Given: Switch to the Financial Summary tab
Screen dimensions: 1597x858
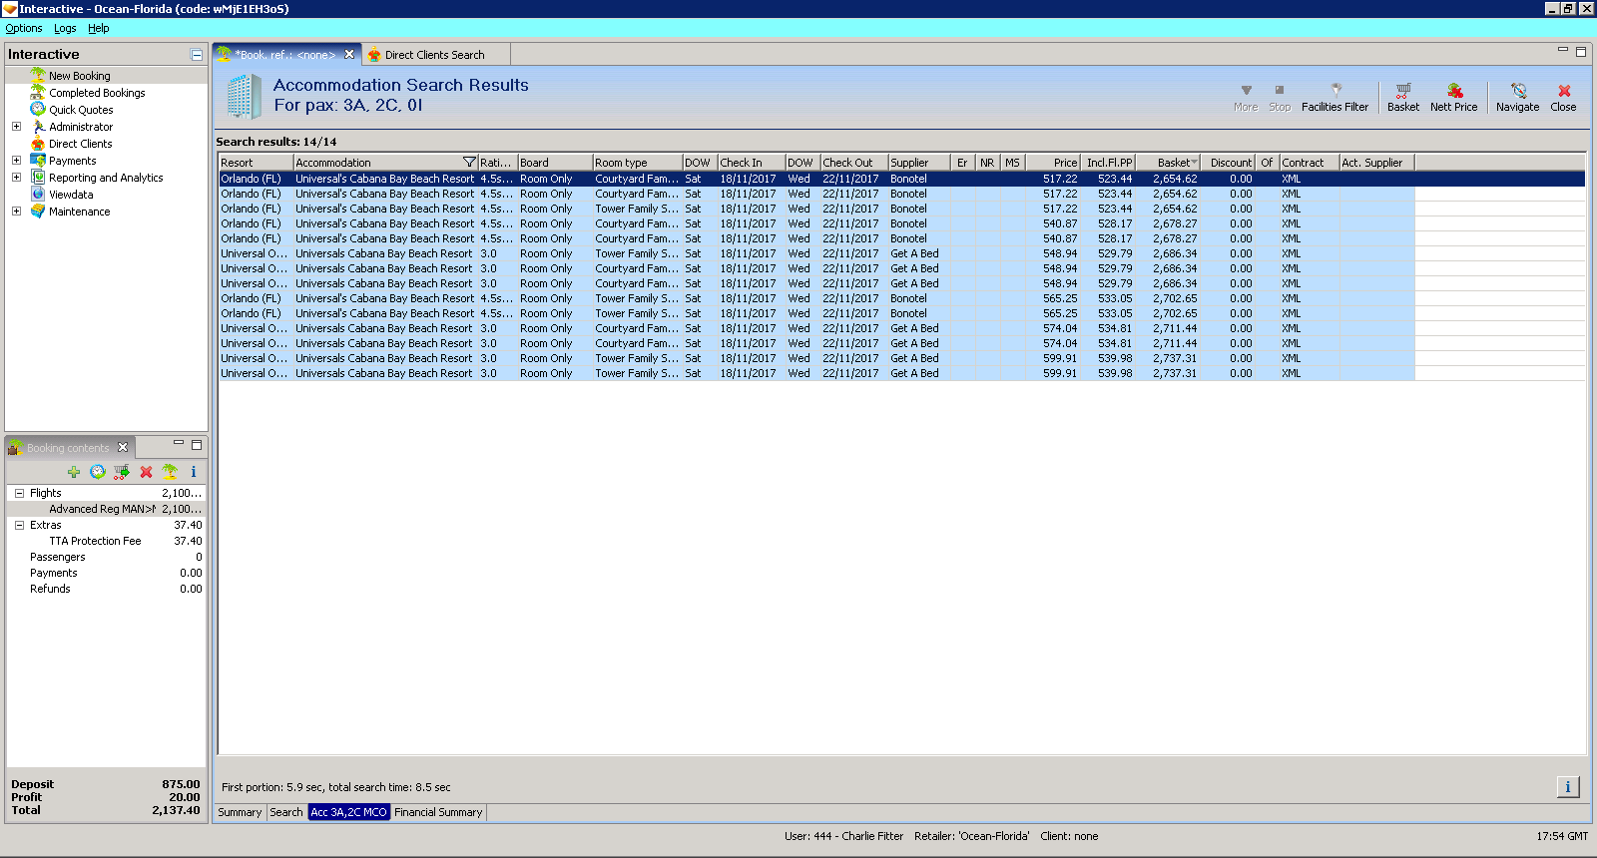Looking at the screenshot, I should [438, 812].
